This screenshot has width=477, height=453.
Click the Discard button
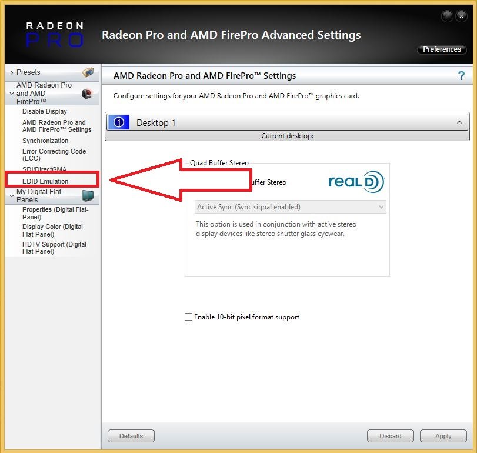391,436
